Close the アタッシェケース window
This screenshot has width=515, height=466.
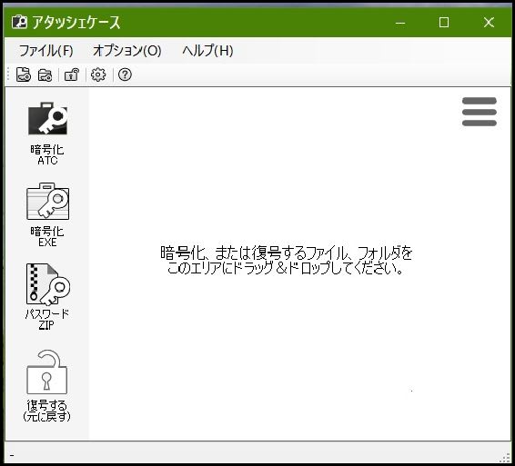click(489, 23)
